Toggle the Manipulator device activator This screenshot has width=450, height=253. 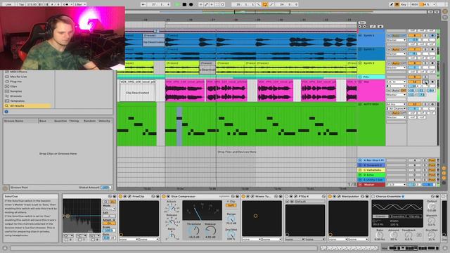(330, 197)
